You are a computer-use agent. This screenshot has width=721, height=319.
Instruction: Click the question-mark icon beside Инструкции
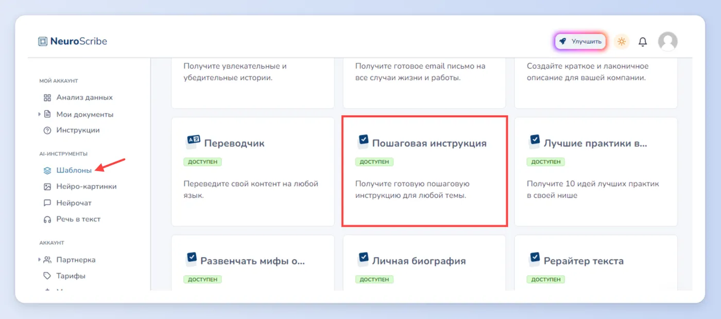(47, 130)
